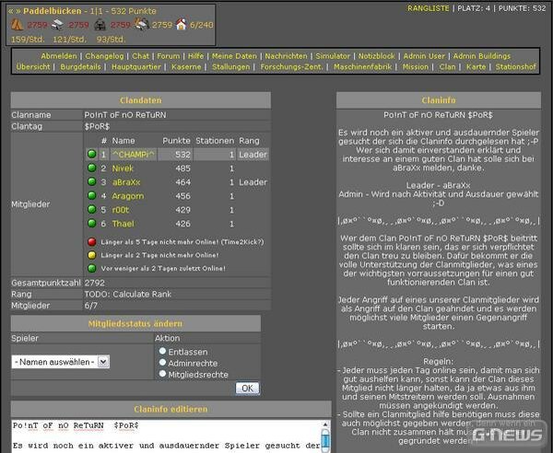
Task: Click the Clantag value $PoR$
Action: 97,126
